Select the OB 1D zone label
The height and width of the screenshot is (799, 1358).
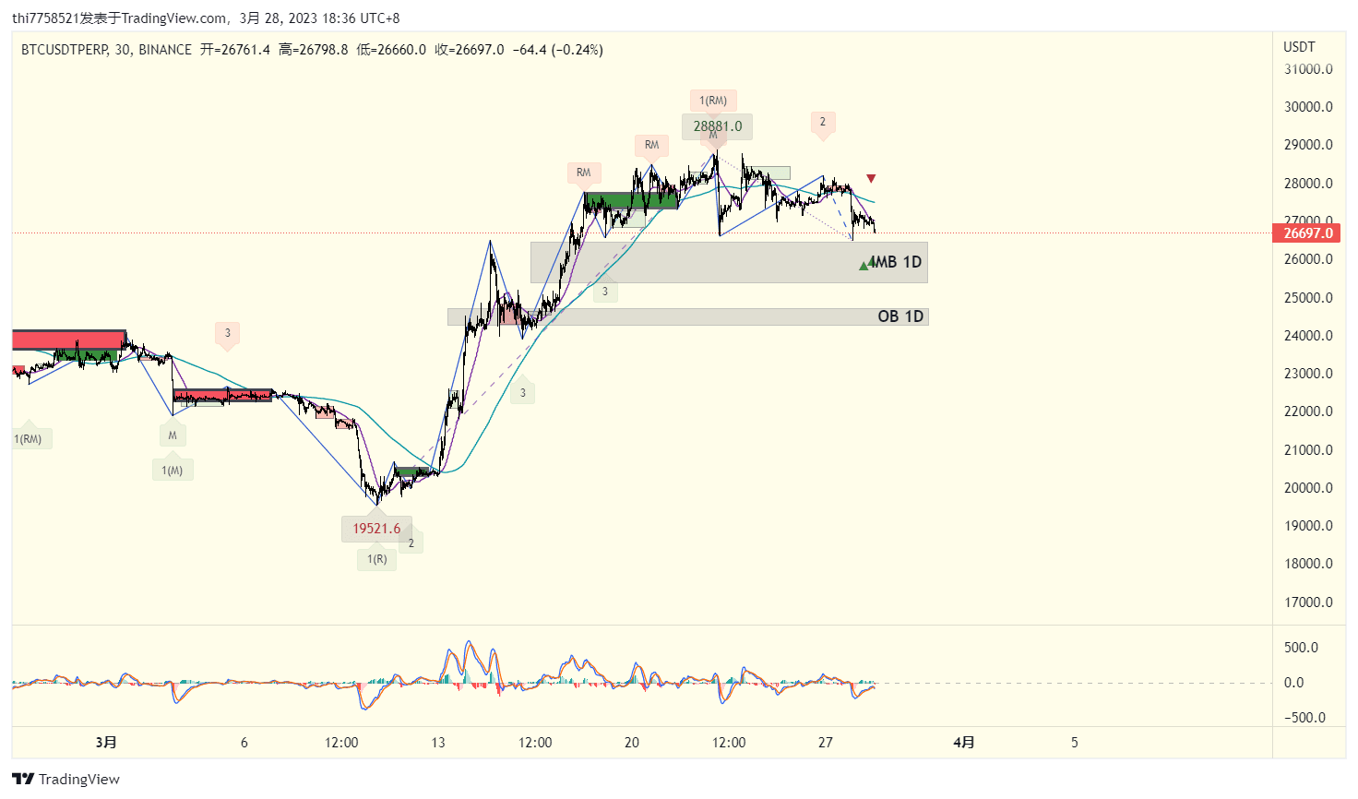point(900,316)
